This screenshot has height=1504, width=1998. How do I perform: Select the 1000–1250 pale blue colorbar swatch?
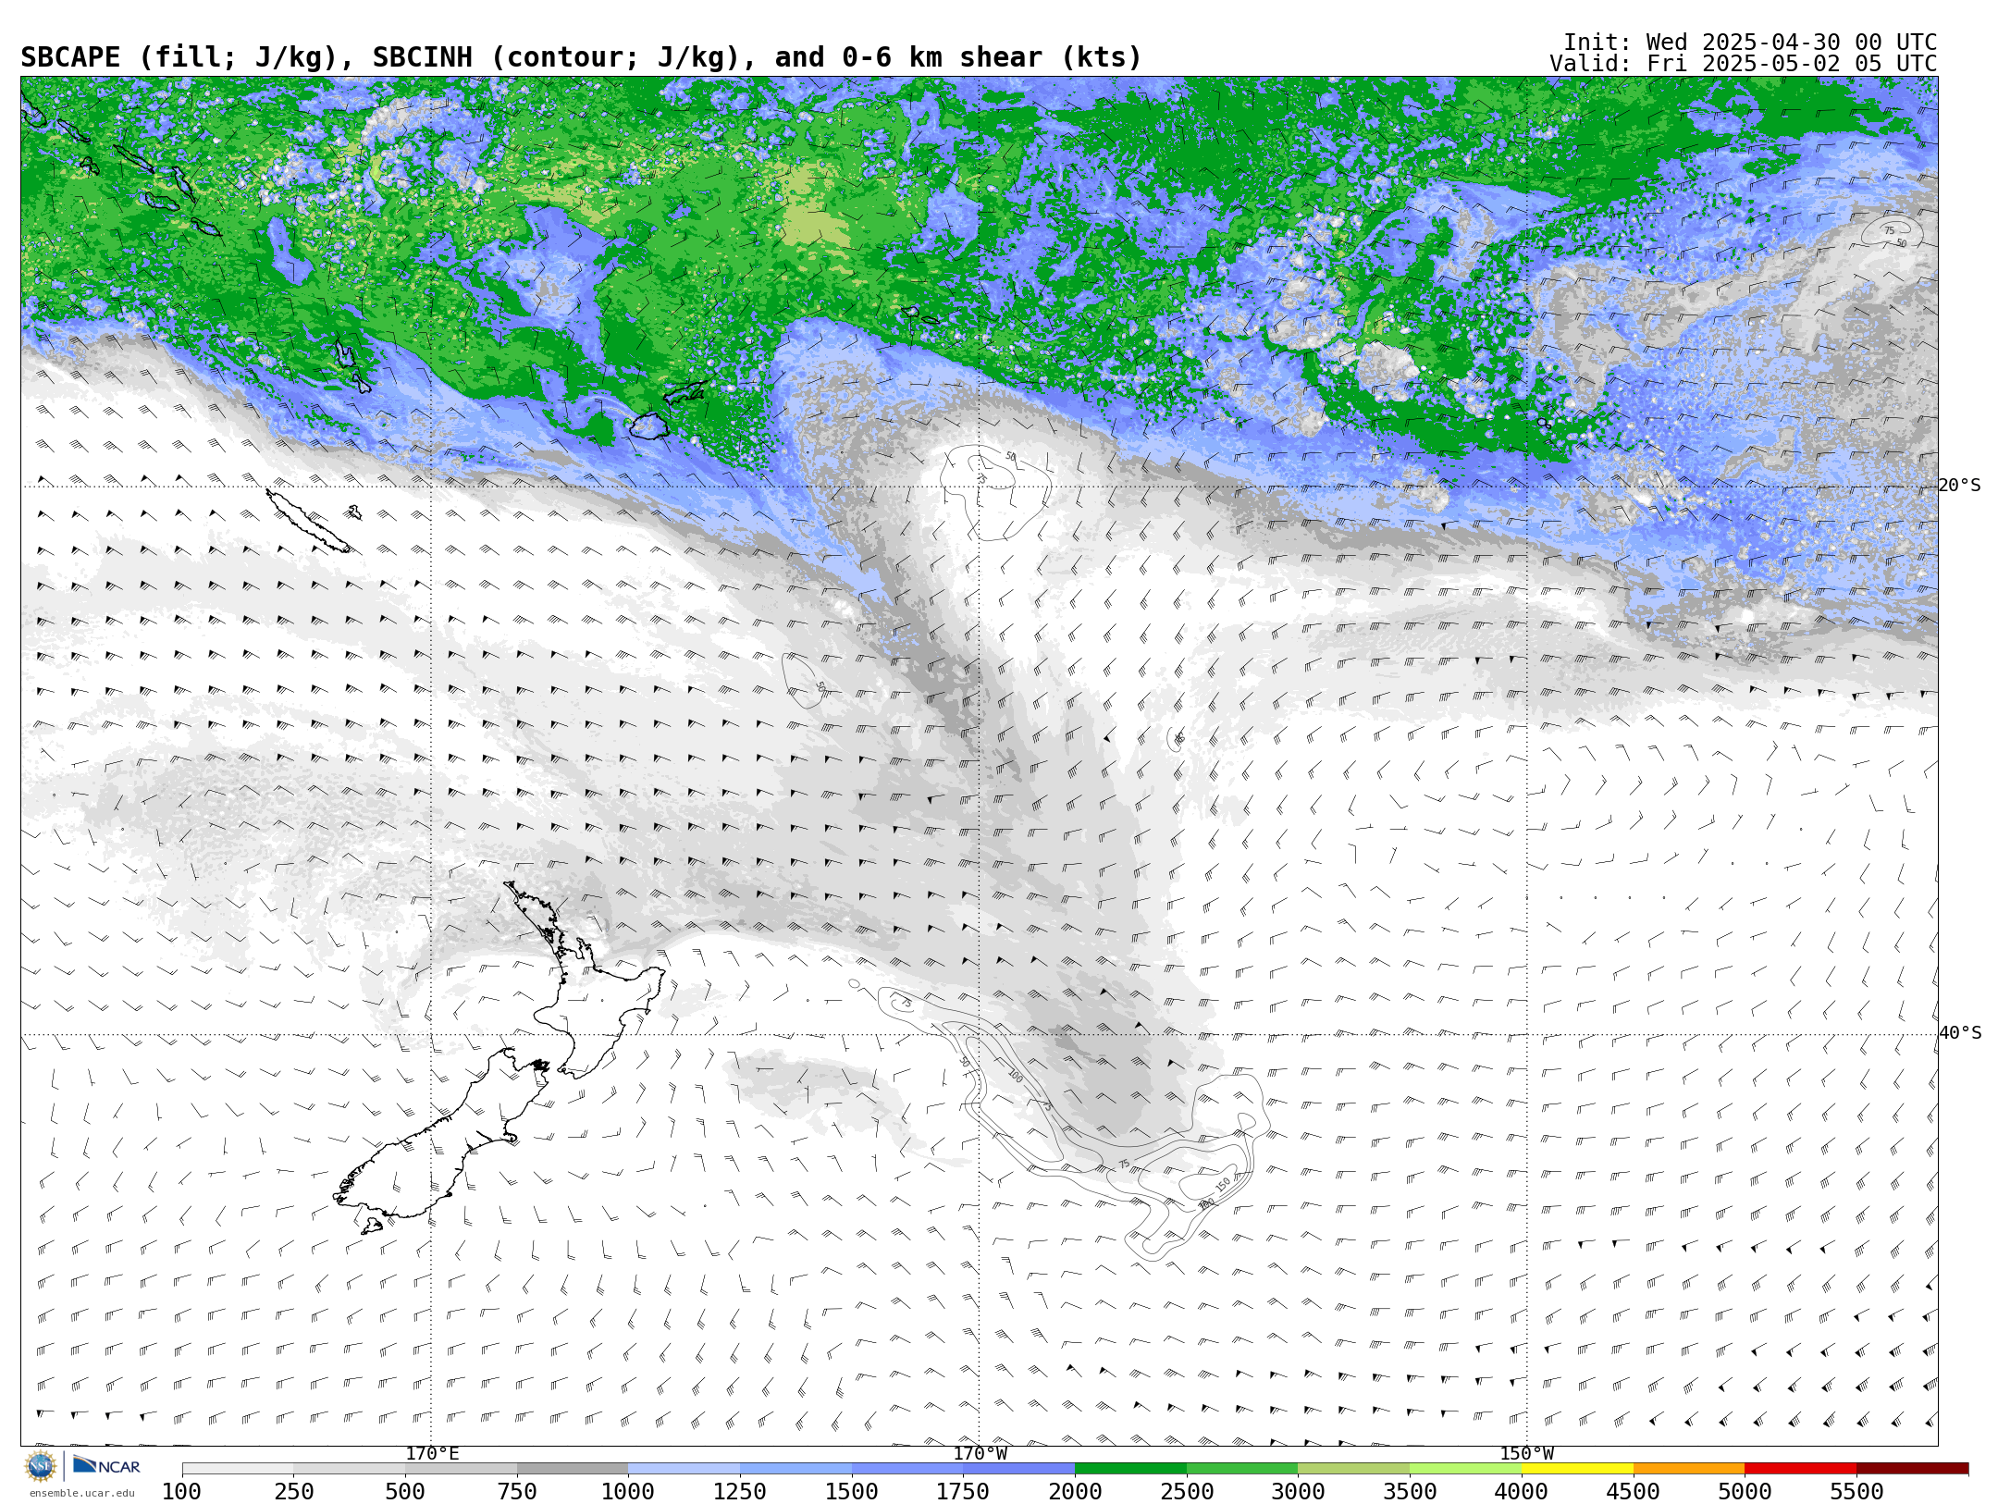coord(684,1469)
